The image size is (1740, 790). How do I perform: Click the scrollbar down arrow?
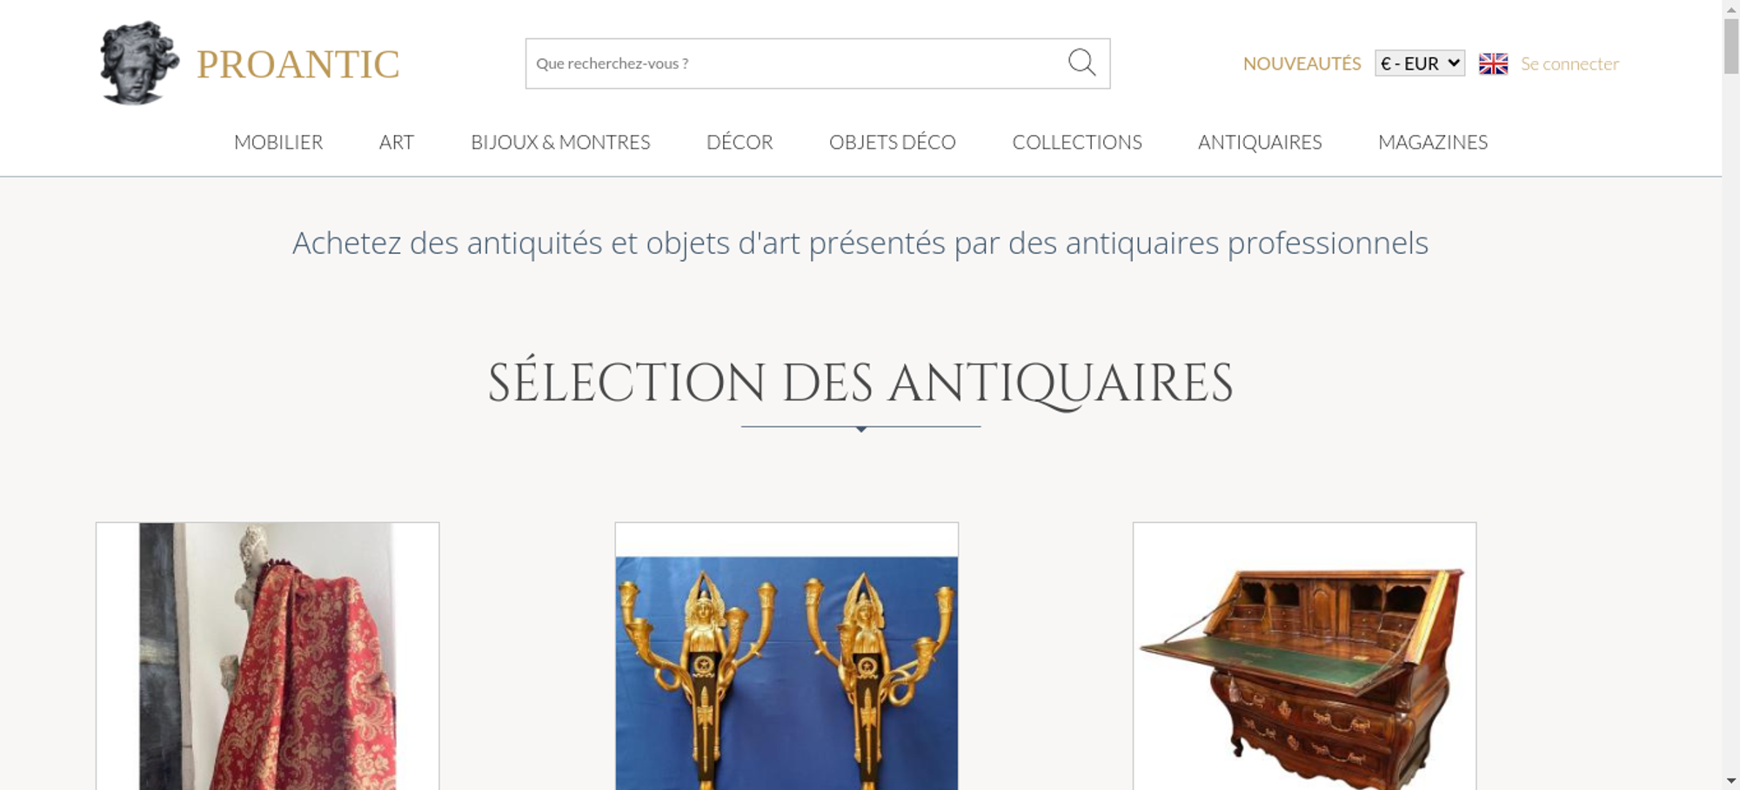point(1731,780)
